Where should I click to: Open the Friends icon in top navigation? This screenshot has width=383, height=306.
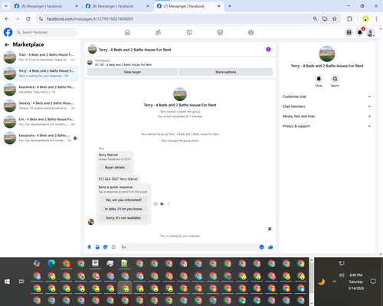(x=159, y=32)
